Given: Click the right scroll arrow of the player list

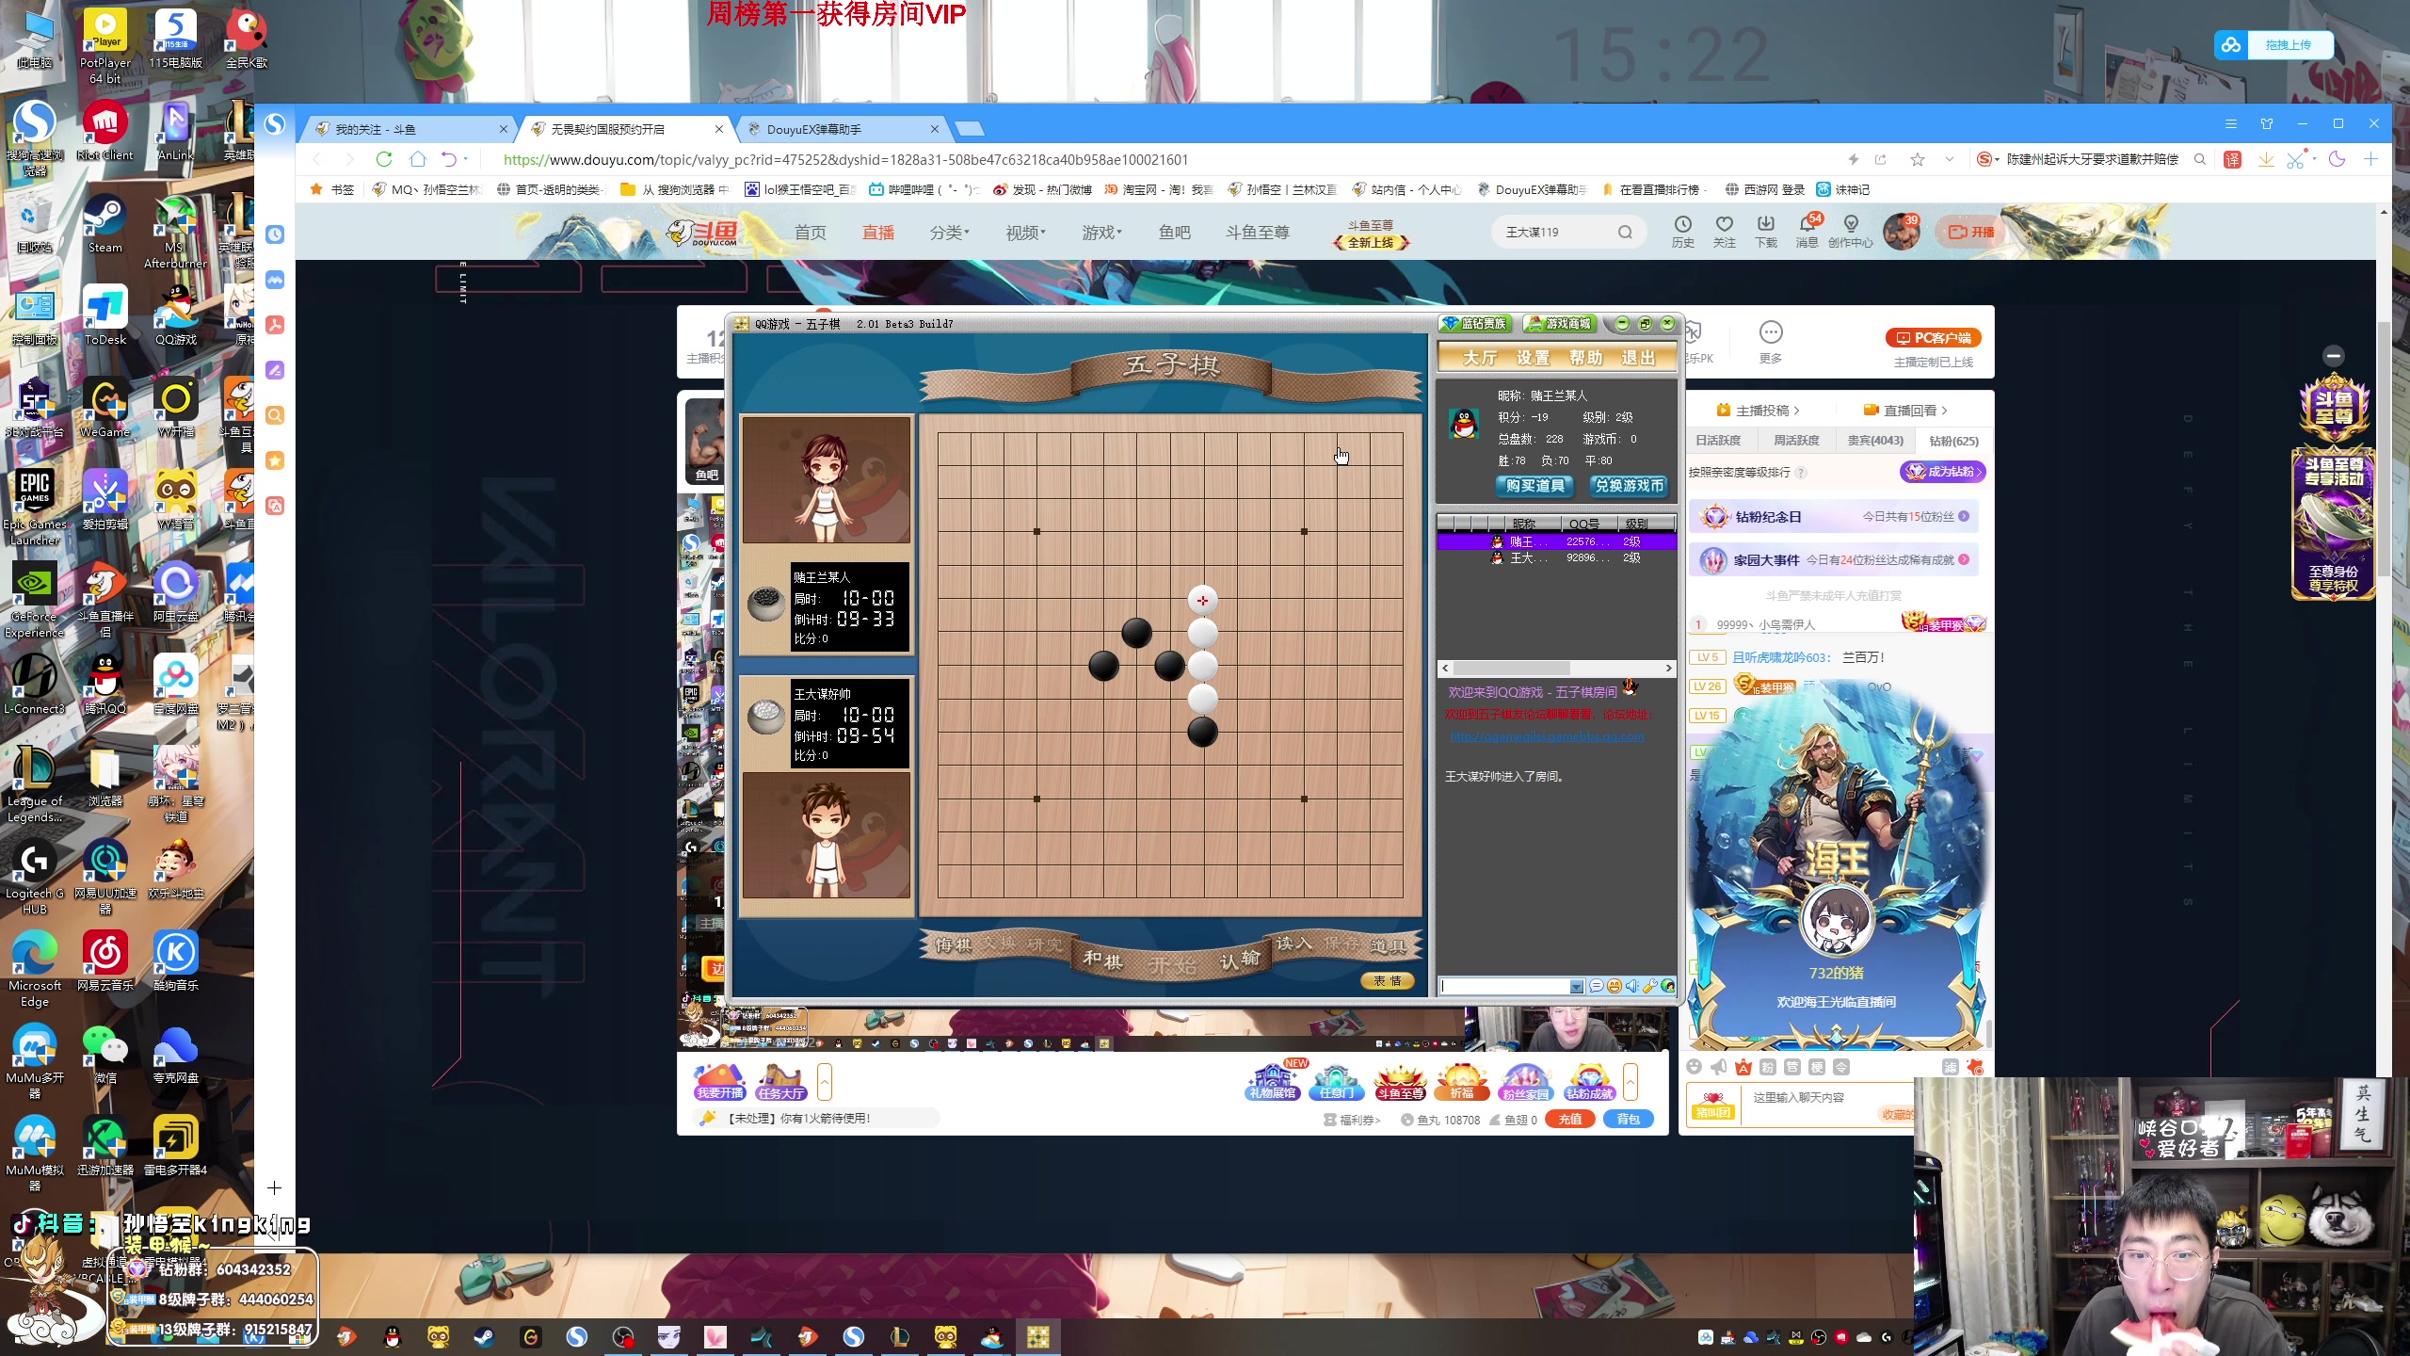Looking at the screenshot, I should 1668,669.
